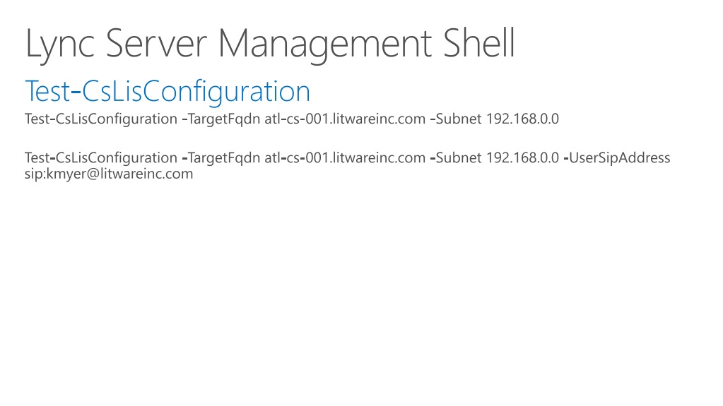Screen dimensions: 723x406
Task: Select -TargetFqdn parameter in the first command
Action: coord(221,119)
